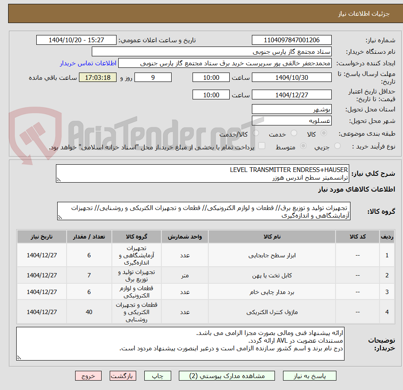Select item کابل تخت یا پهن

pyautogui.click(x=272, y=275)
